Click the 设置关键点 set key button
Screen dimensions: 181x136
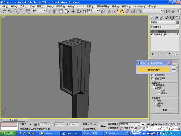pyautogui.click(x=113, y=128)
